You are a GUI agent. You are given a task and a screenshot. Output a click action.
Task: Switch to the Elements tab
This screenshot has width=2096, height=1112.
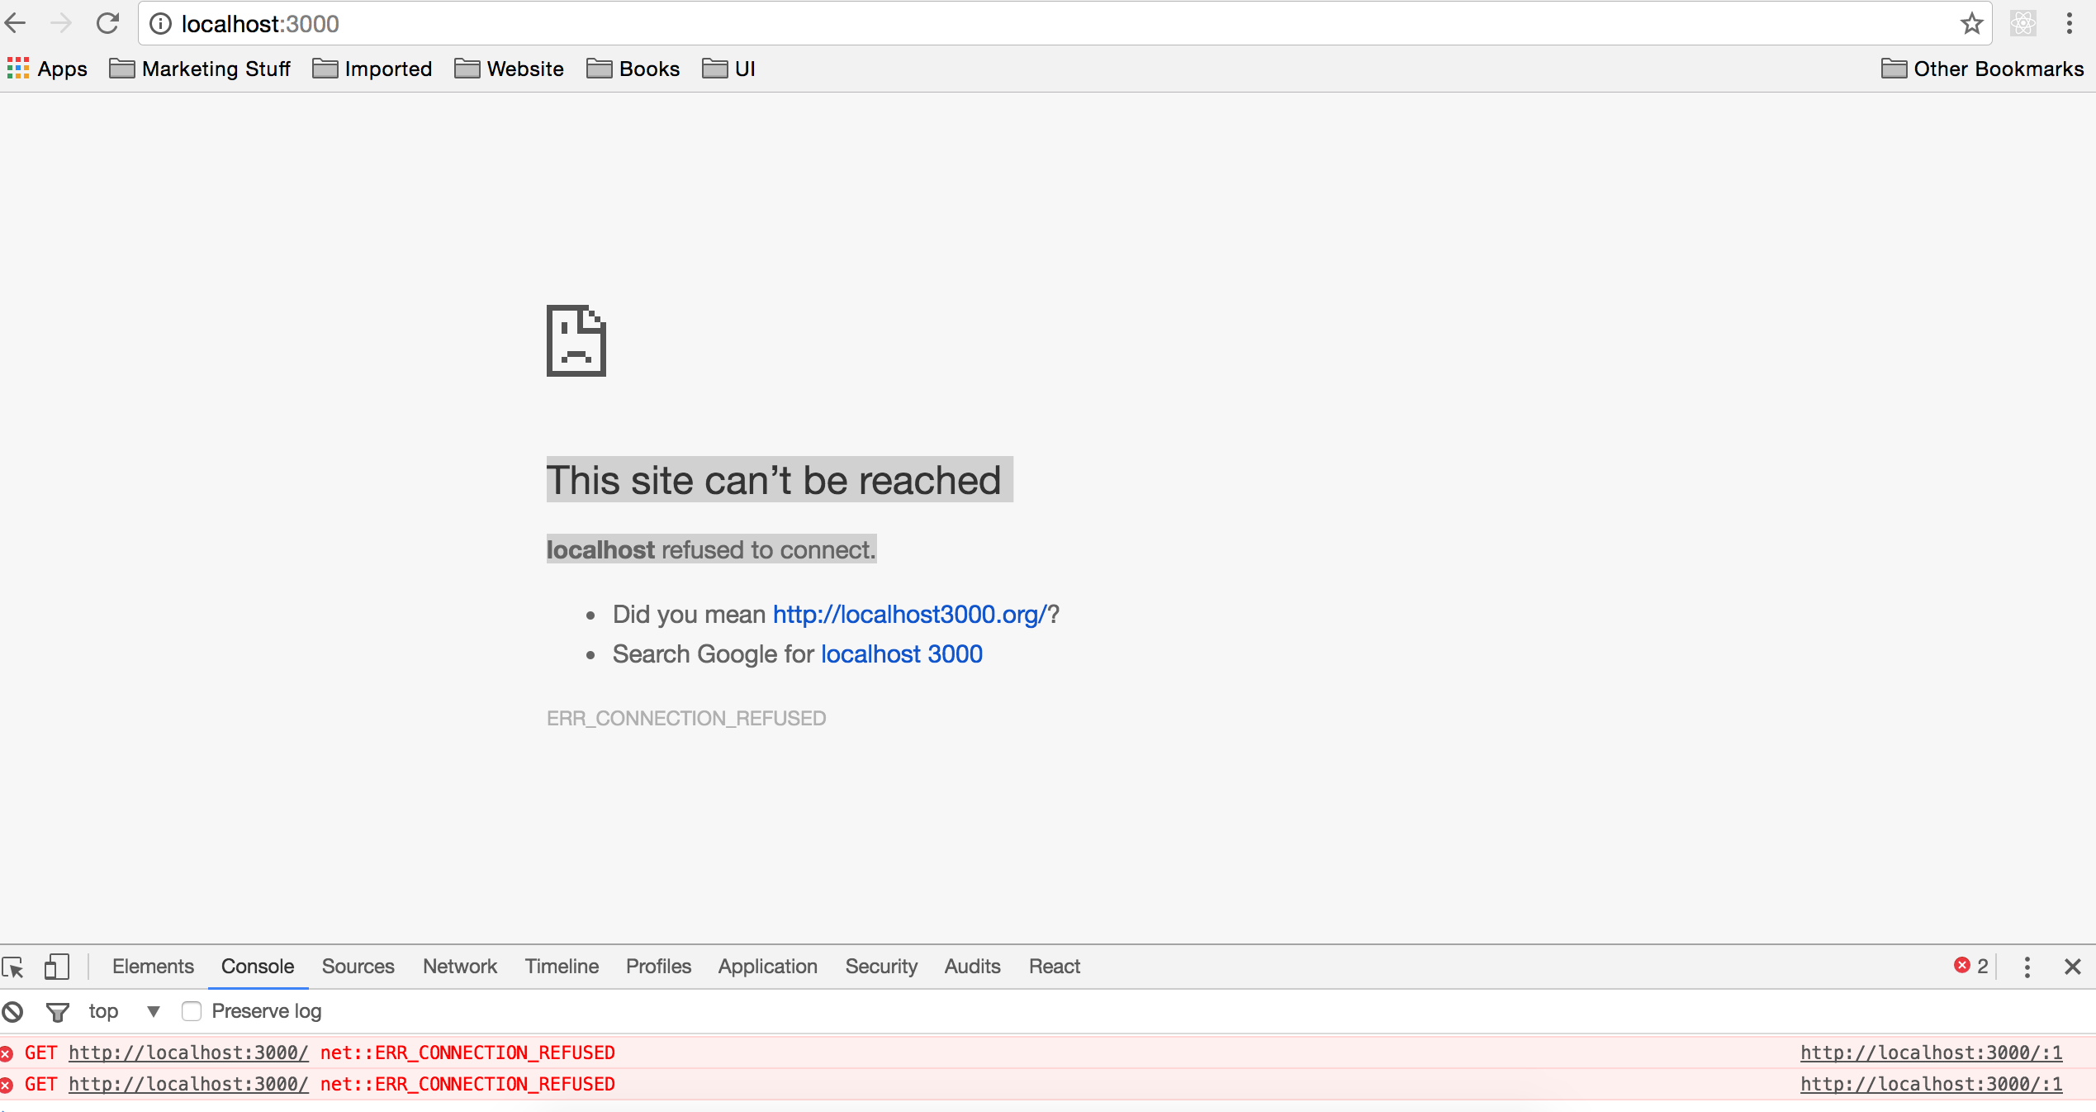point(153,966)
